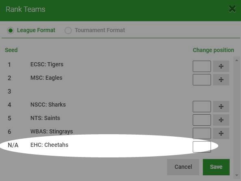Click the position field for ECSC: Tigers
Screen dimensions: 241x181
point(202,66)
